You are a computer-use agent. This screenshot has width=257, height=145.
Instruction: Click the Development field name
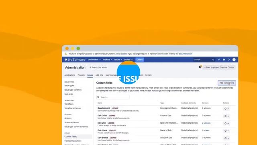104,108
